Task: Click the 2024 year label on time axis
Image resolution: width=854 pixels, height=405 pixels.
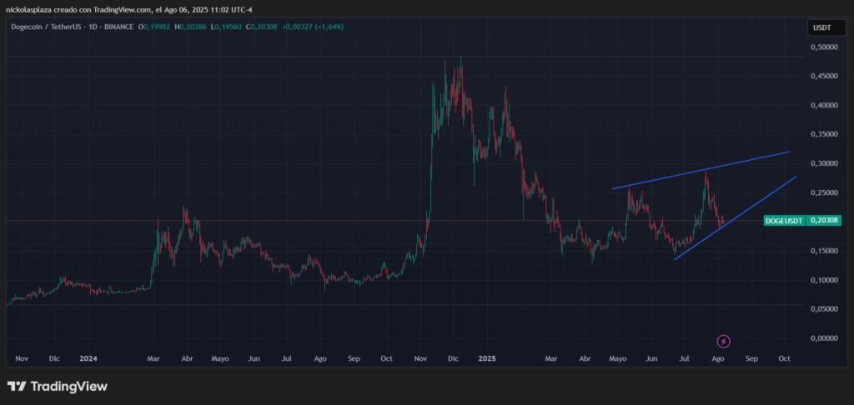Action: tap(87, 358)
